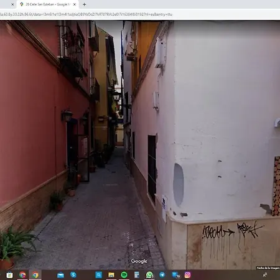Launch Skype from the taskbar
The width and height of the screenshot is (280, 280).
[x=73, y=275]
